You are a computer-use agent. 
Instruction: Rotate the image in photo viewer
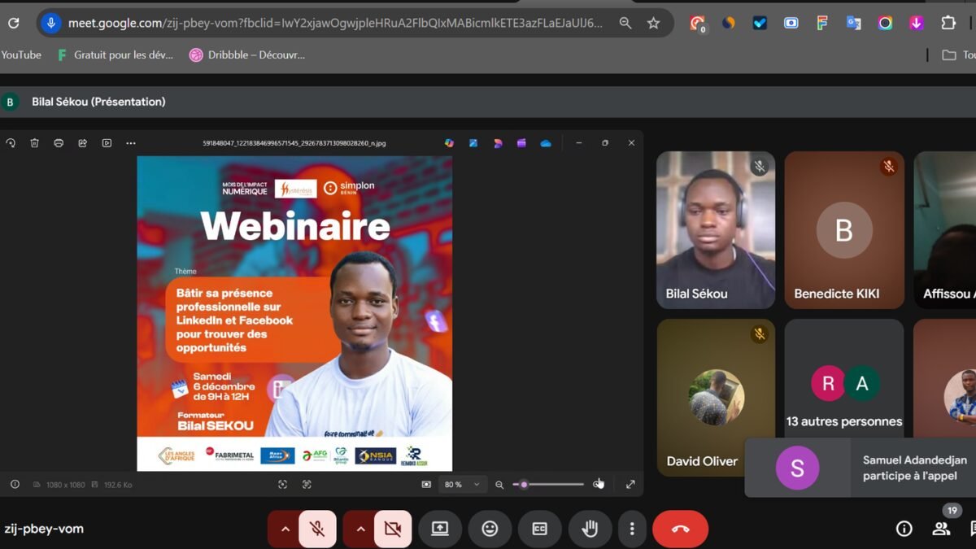click(x=11, y=143)
